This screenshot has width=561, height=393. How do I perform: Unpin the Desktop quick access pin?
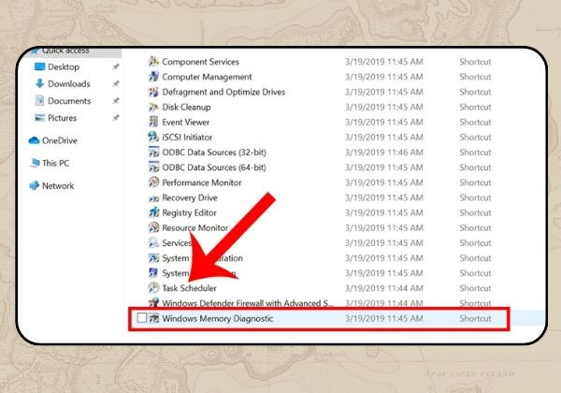(x=116, y=67)
